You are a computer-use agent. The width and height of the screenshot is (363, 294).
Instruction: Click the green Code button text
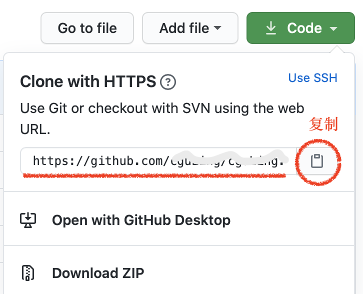[x=304, y=28]
